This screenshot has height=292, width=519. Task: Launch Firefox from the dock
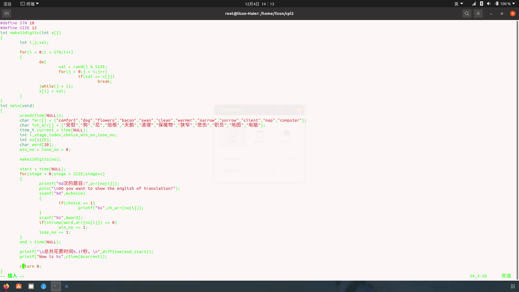tap(6, 286)
